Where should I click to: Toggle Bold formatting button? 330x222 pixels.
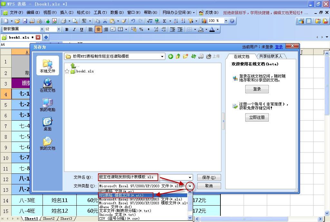(x=67, y=29)
